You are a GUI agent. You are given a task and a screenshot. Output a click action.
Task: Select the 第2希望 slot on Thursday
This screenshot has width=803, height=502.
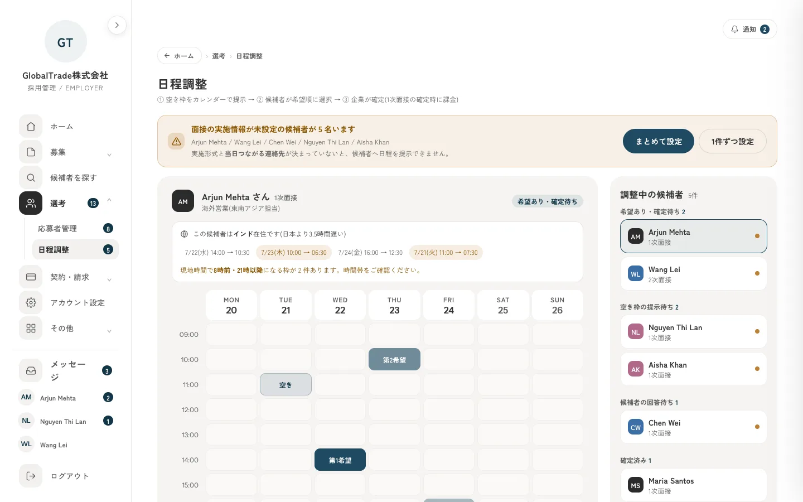click(x=394, y=360)
